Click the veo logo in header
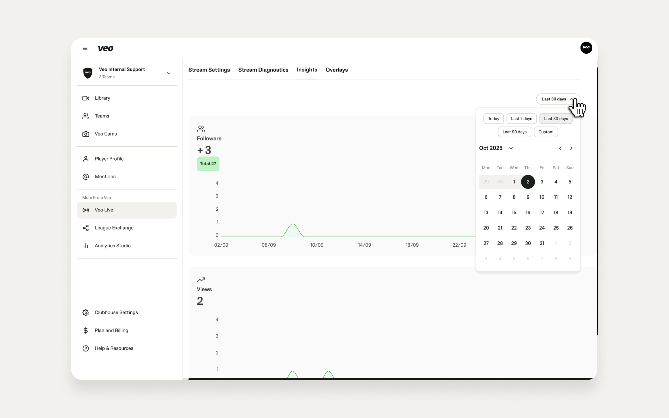669x418 pixels. [x=106, y=48]
